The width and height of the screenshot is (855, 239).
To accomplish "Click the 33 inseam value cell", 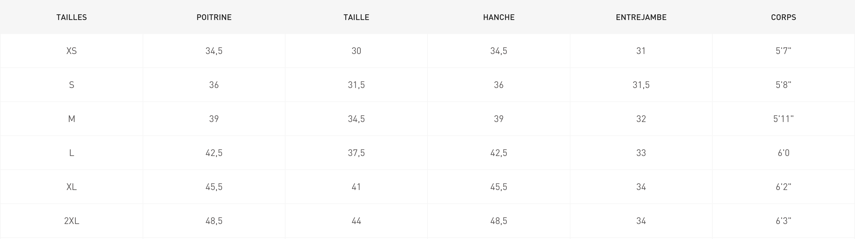I will pos(641,153).
